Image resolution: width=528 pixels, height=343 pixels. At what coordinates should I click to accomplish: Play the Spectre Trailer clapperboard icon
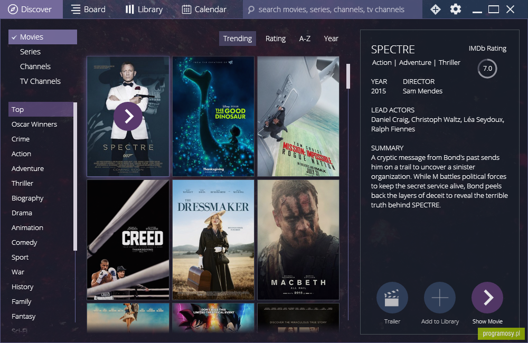pyautogui.click(x=392, y=298)
